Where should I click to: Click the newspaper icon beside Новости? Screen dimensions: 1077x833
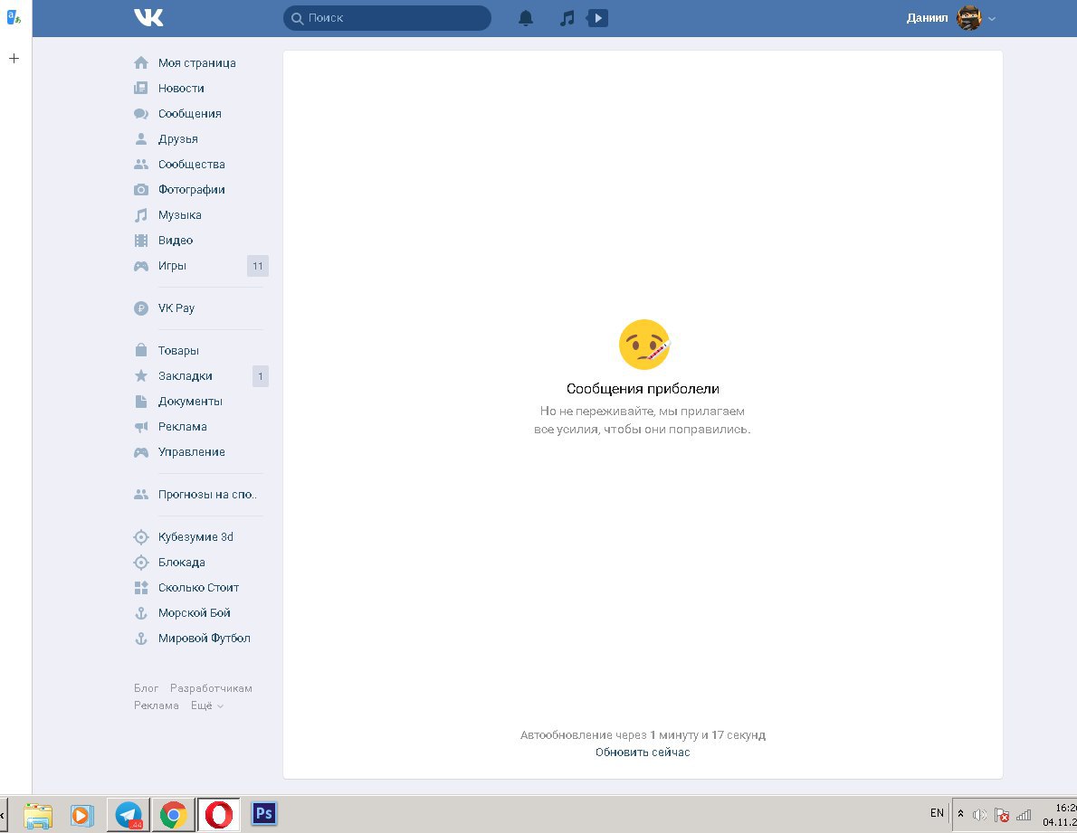[141, 88]
